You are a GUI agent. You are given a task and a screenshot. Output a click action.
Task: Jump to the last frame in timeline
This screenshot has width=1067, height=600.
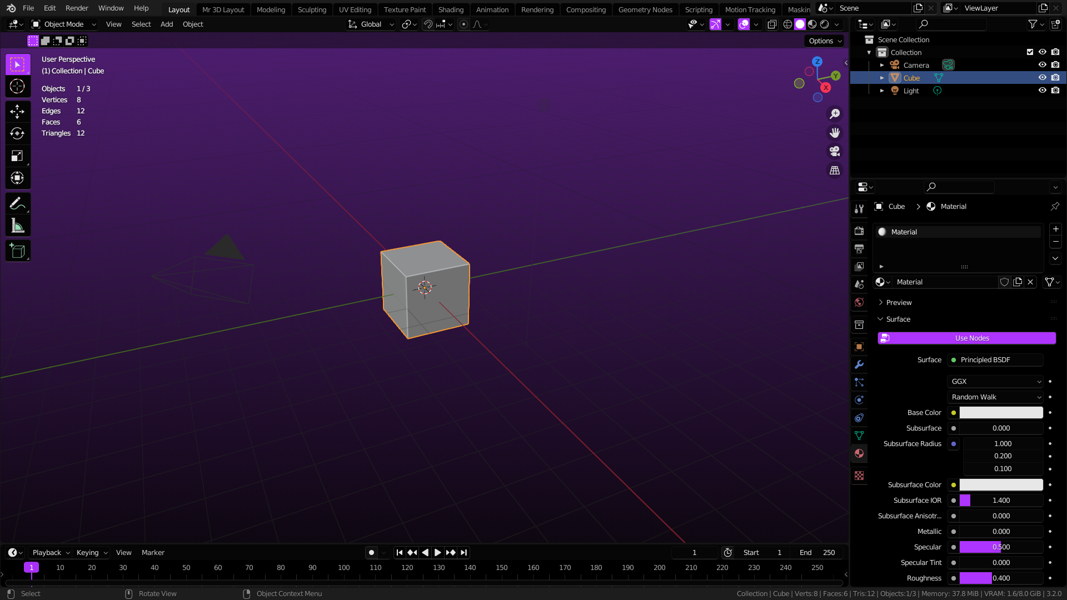[463, 552]
